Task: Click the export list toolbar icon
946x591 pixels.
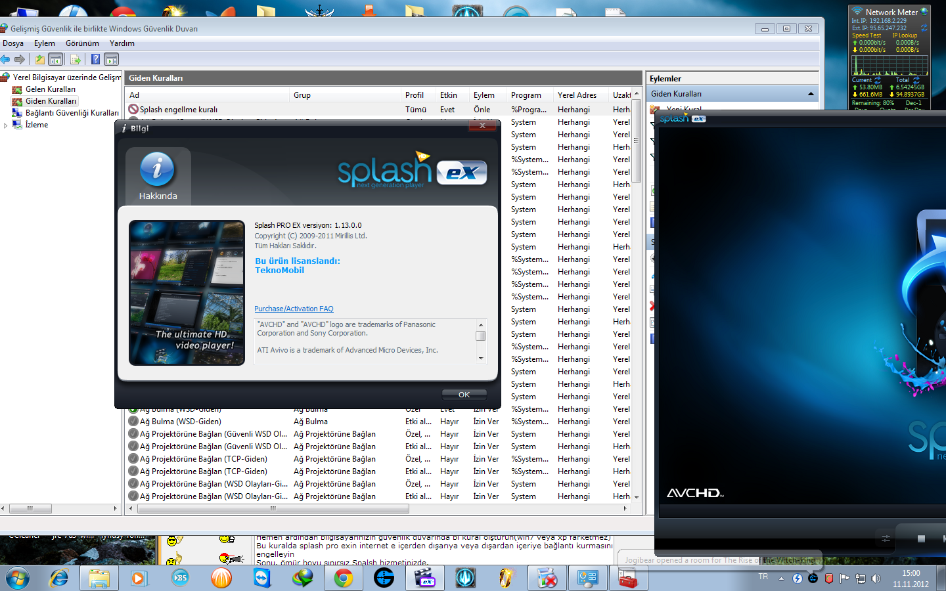Action: [76, 60]
